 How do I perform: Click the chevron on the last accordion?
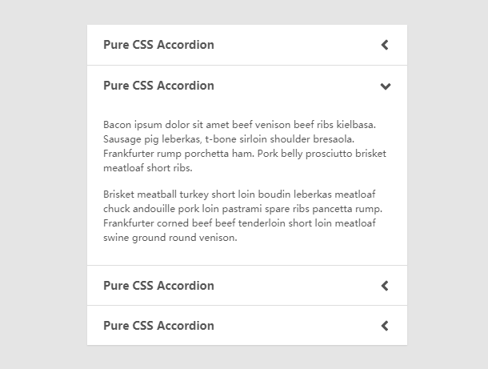click(x=385, y=326)
